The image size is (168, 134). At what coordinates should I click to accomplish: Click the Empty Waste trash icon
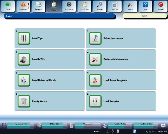[24, 101]
